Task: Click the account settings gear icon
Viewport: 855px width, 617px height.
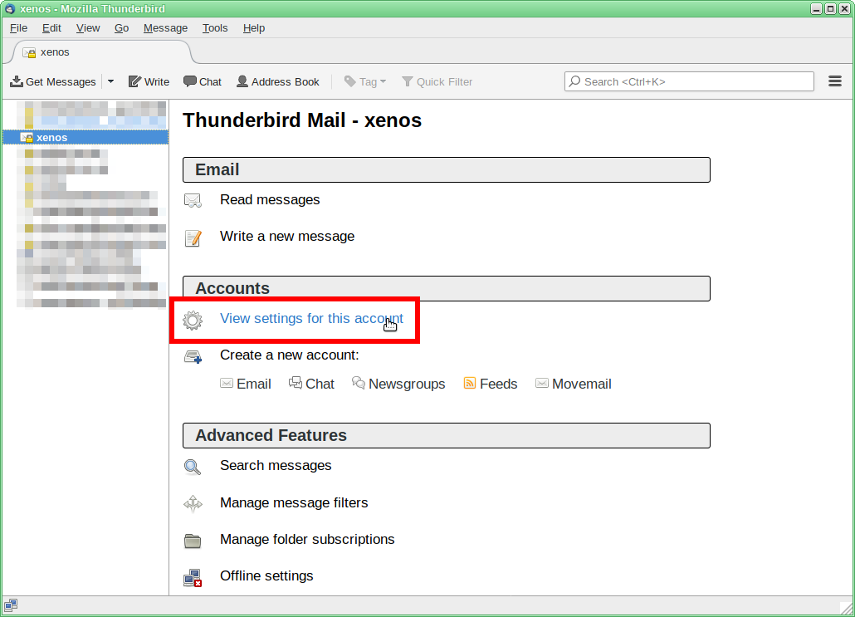Action: coord(193,320)
